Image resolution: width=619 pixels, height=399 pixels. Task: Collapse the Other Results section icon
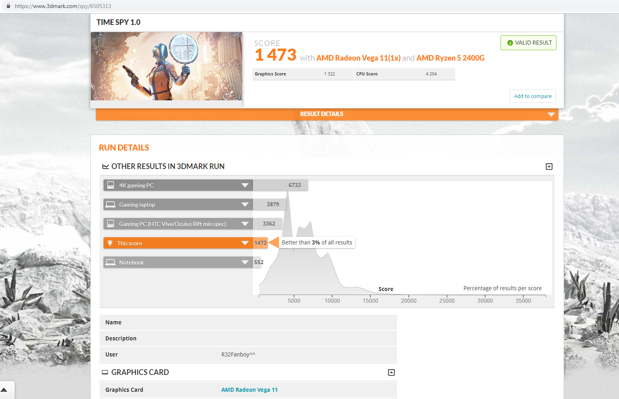click(549, 167)
